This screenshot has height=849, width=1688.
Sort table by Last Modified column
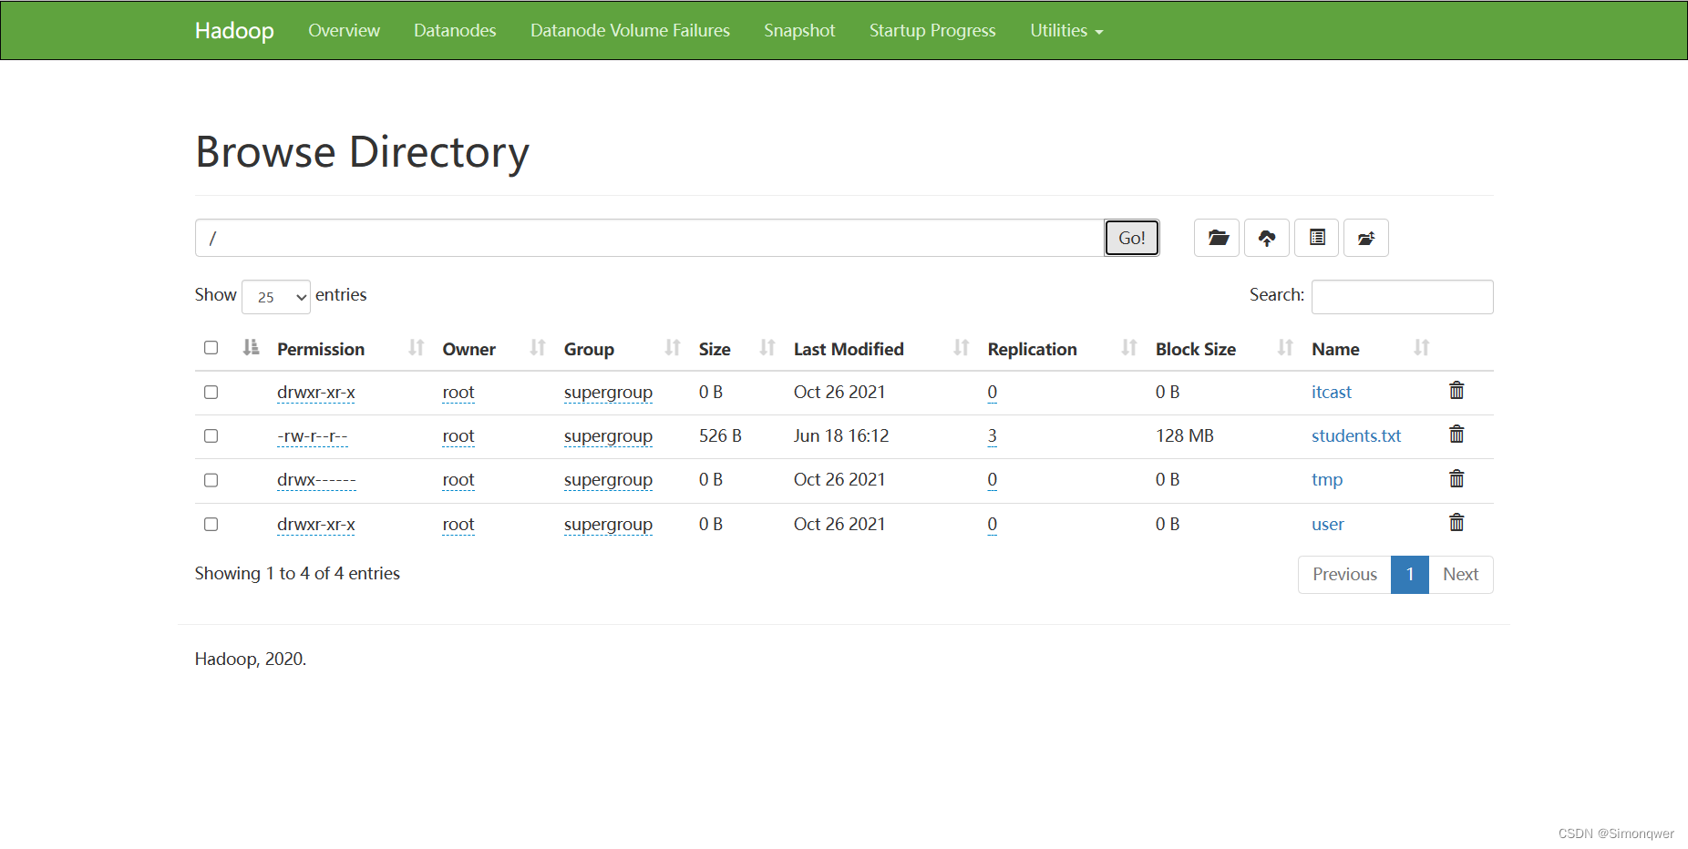[x=961, y=347]
